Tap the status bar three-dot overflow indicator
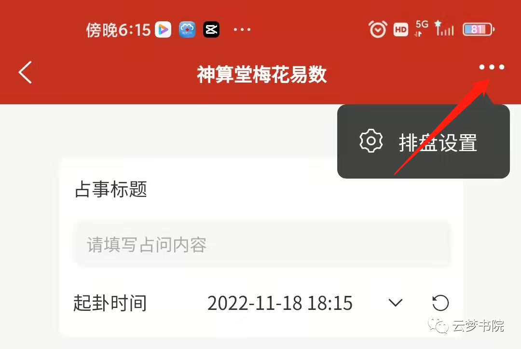 [x=242, y=29]
